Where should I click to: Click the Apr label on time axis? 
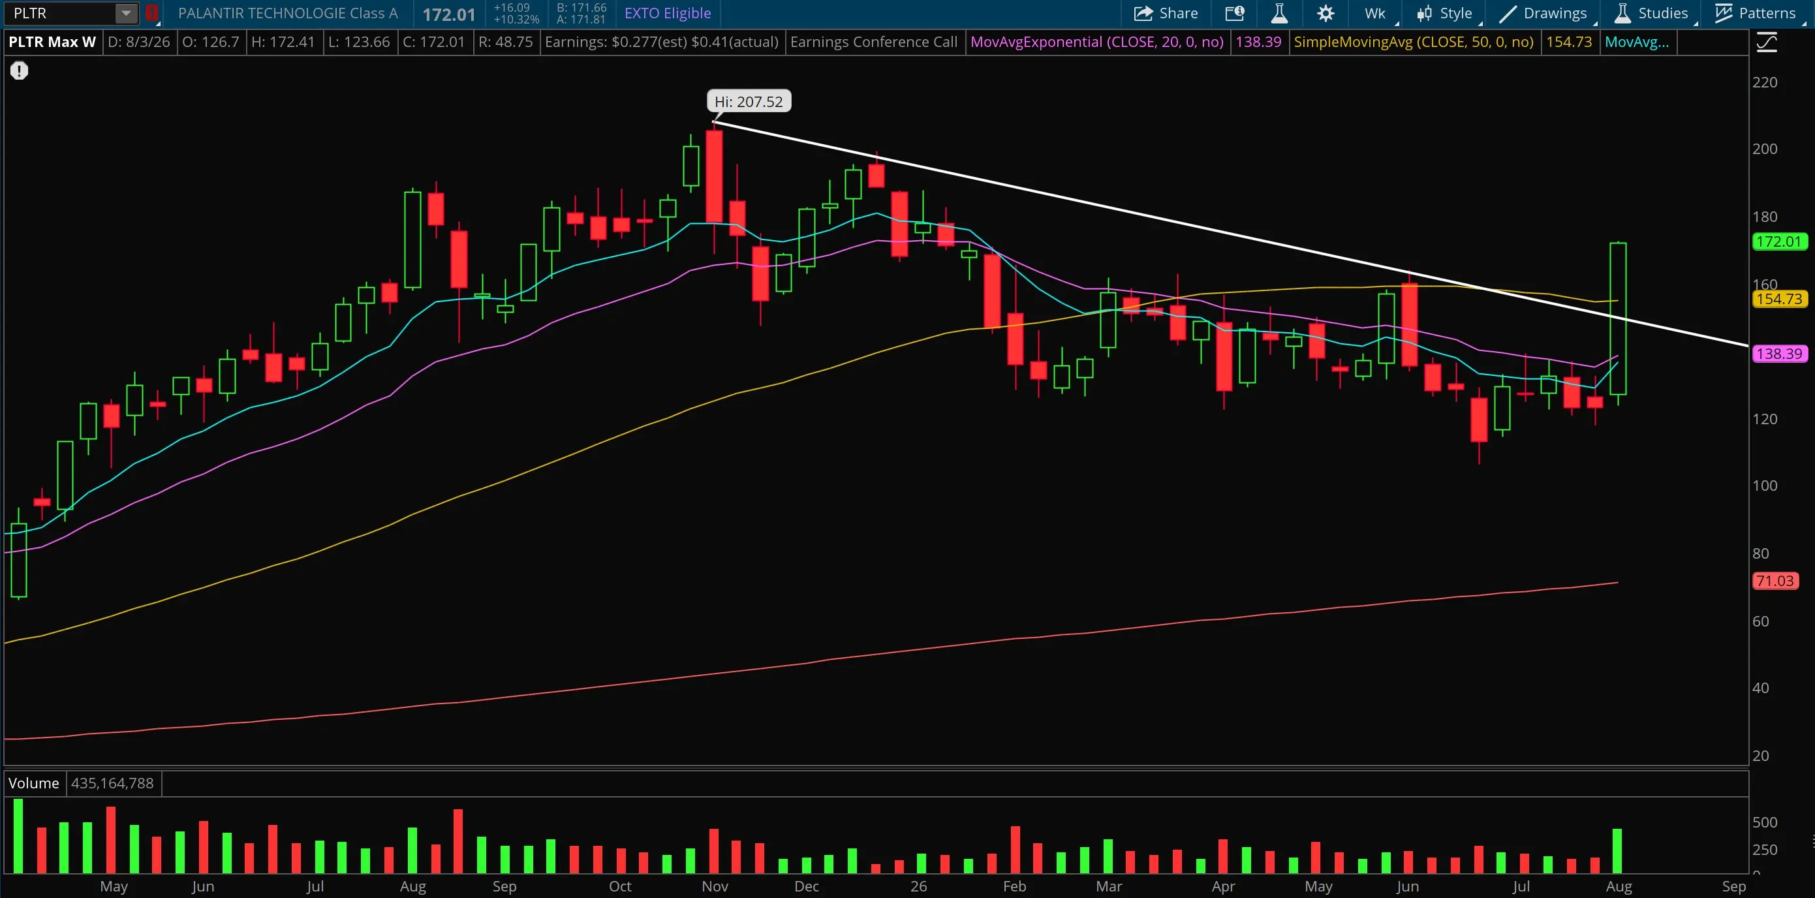[x=1223, y=886]
